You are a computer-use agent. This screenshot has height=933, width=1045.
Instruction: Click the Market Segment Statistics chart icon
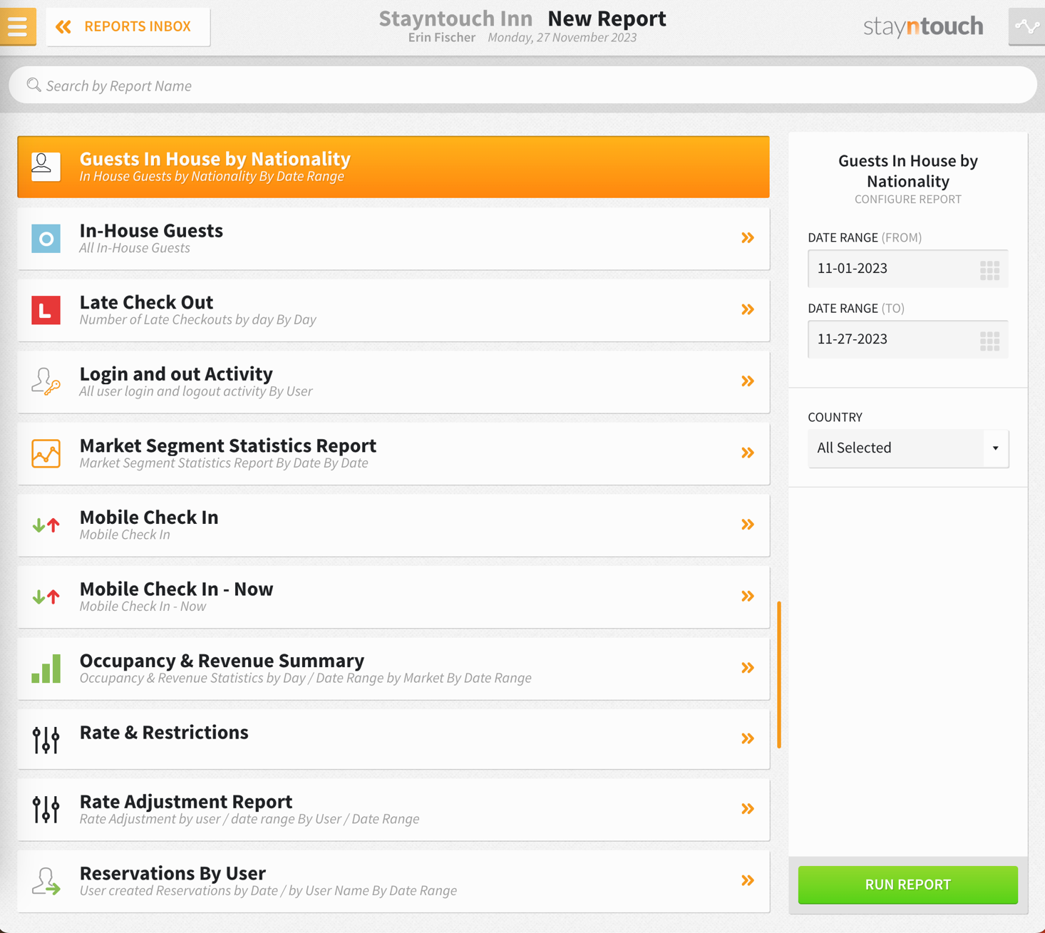pos(46,453)
